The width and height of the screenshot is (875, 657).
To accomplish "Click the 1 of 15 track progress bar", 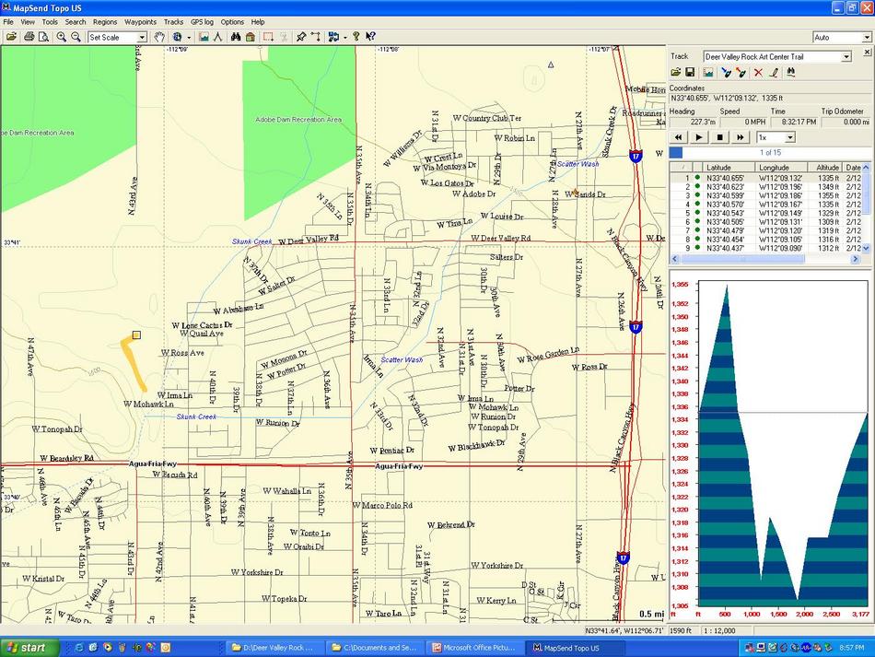I will pyautogui.click(x=769, y=152).
